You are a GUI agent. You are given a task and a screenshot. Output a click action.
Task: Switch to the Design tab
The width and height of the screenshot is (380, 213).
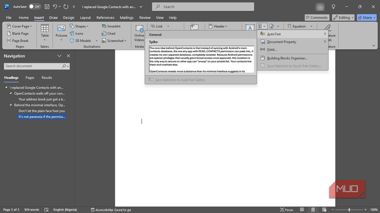[69, 17]
